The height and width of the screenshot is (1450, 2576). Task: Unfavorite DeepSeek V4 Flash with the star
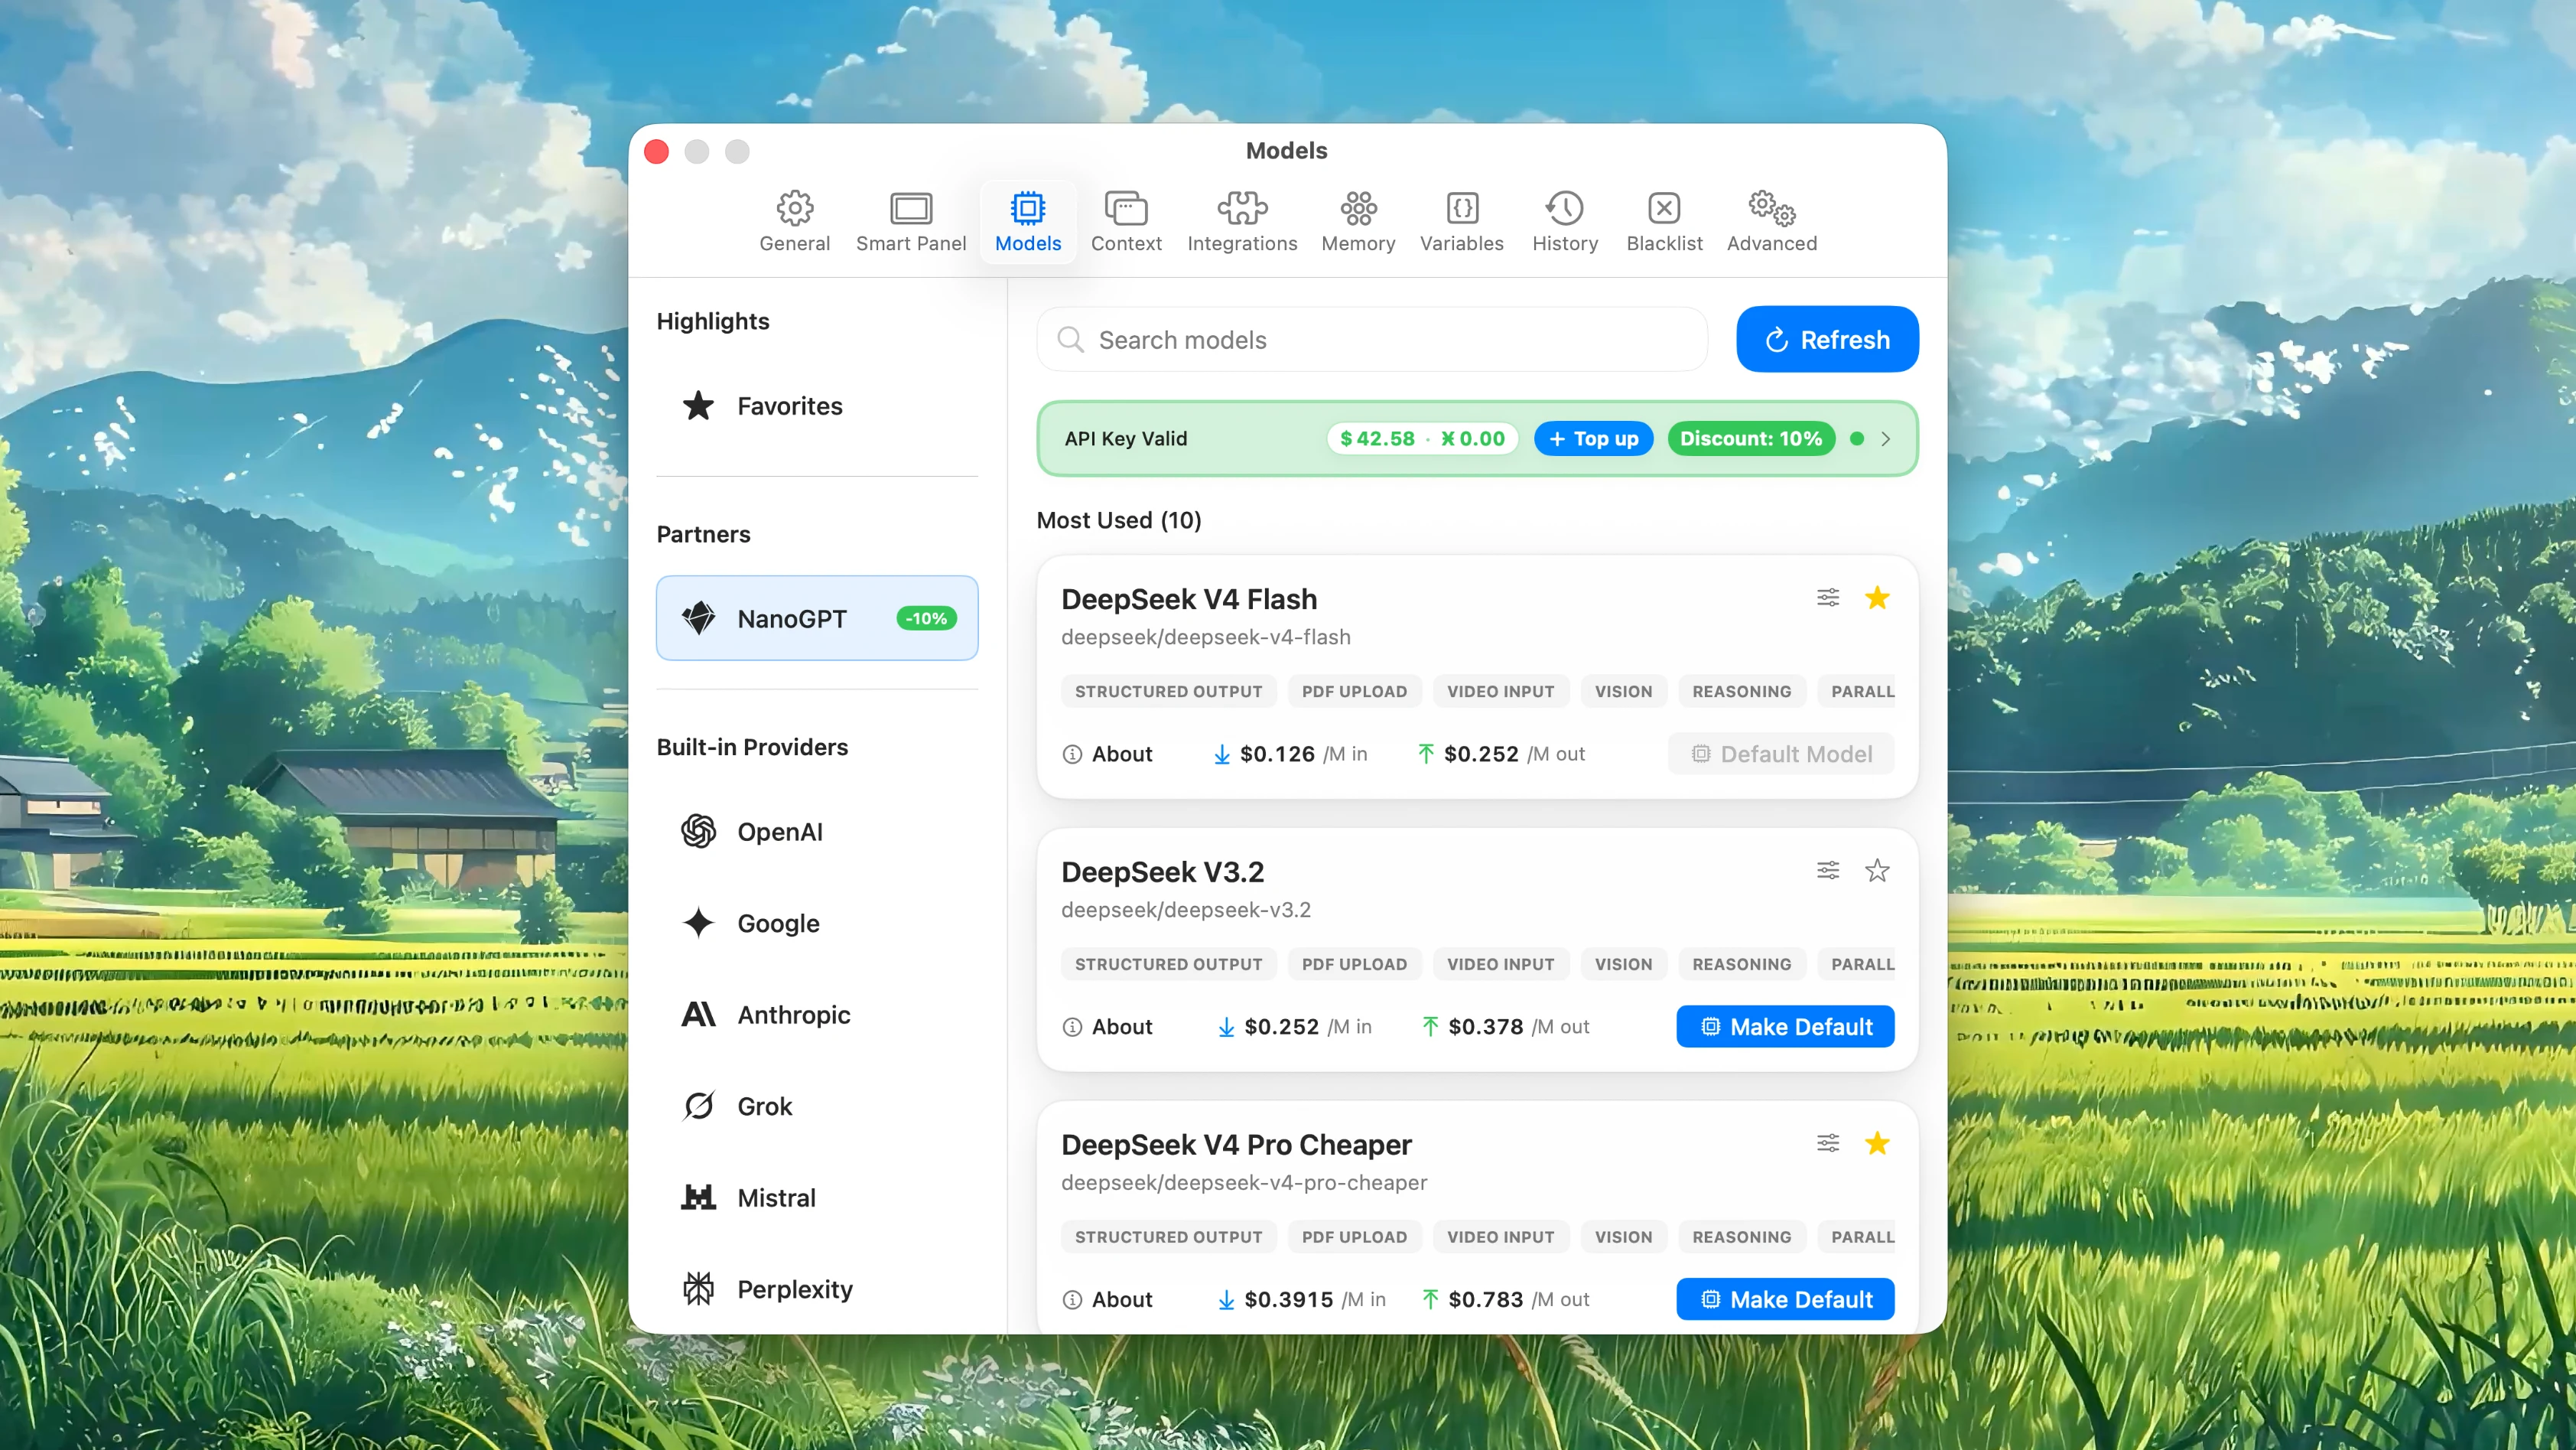click(1877, 598)
